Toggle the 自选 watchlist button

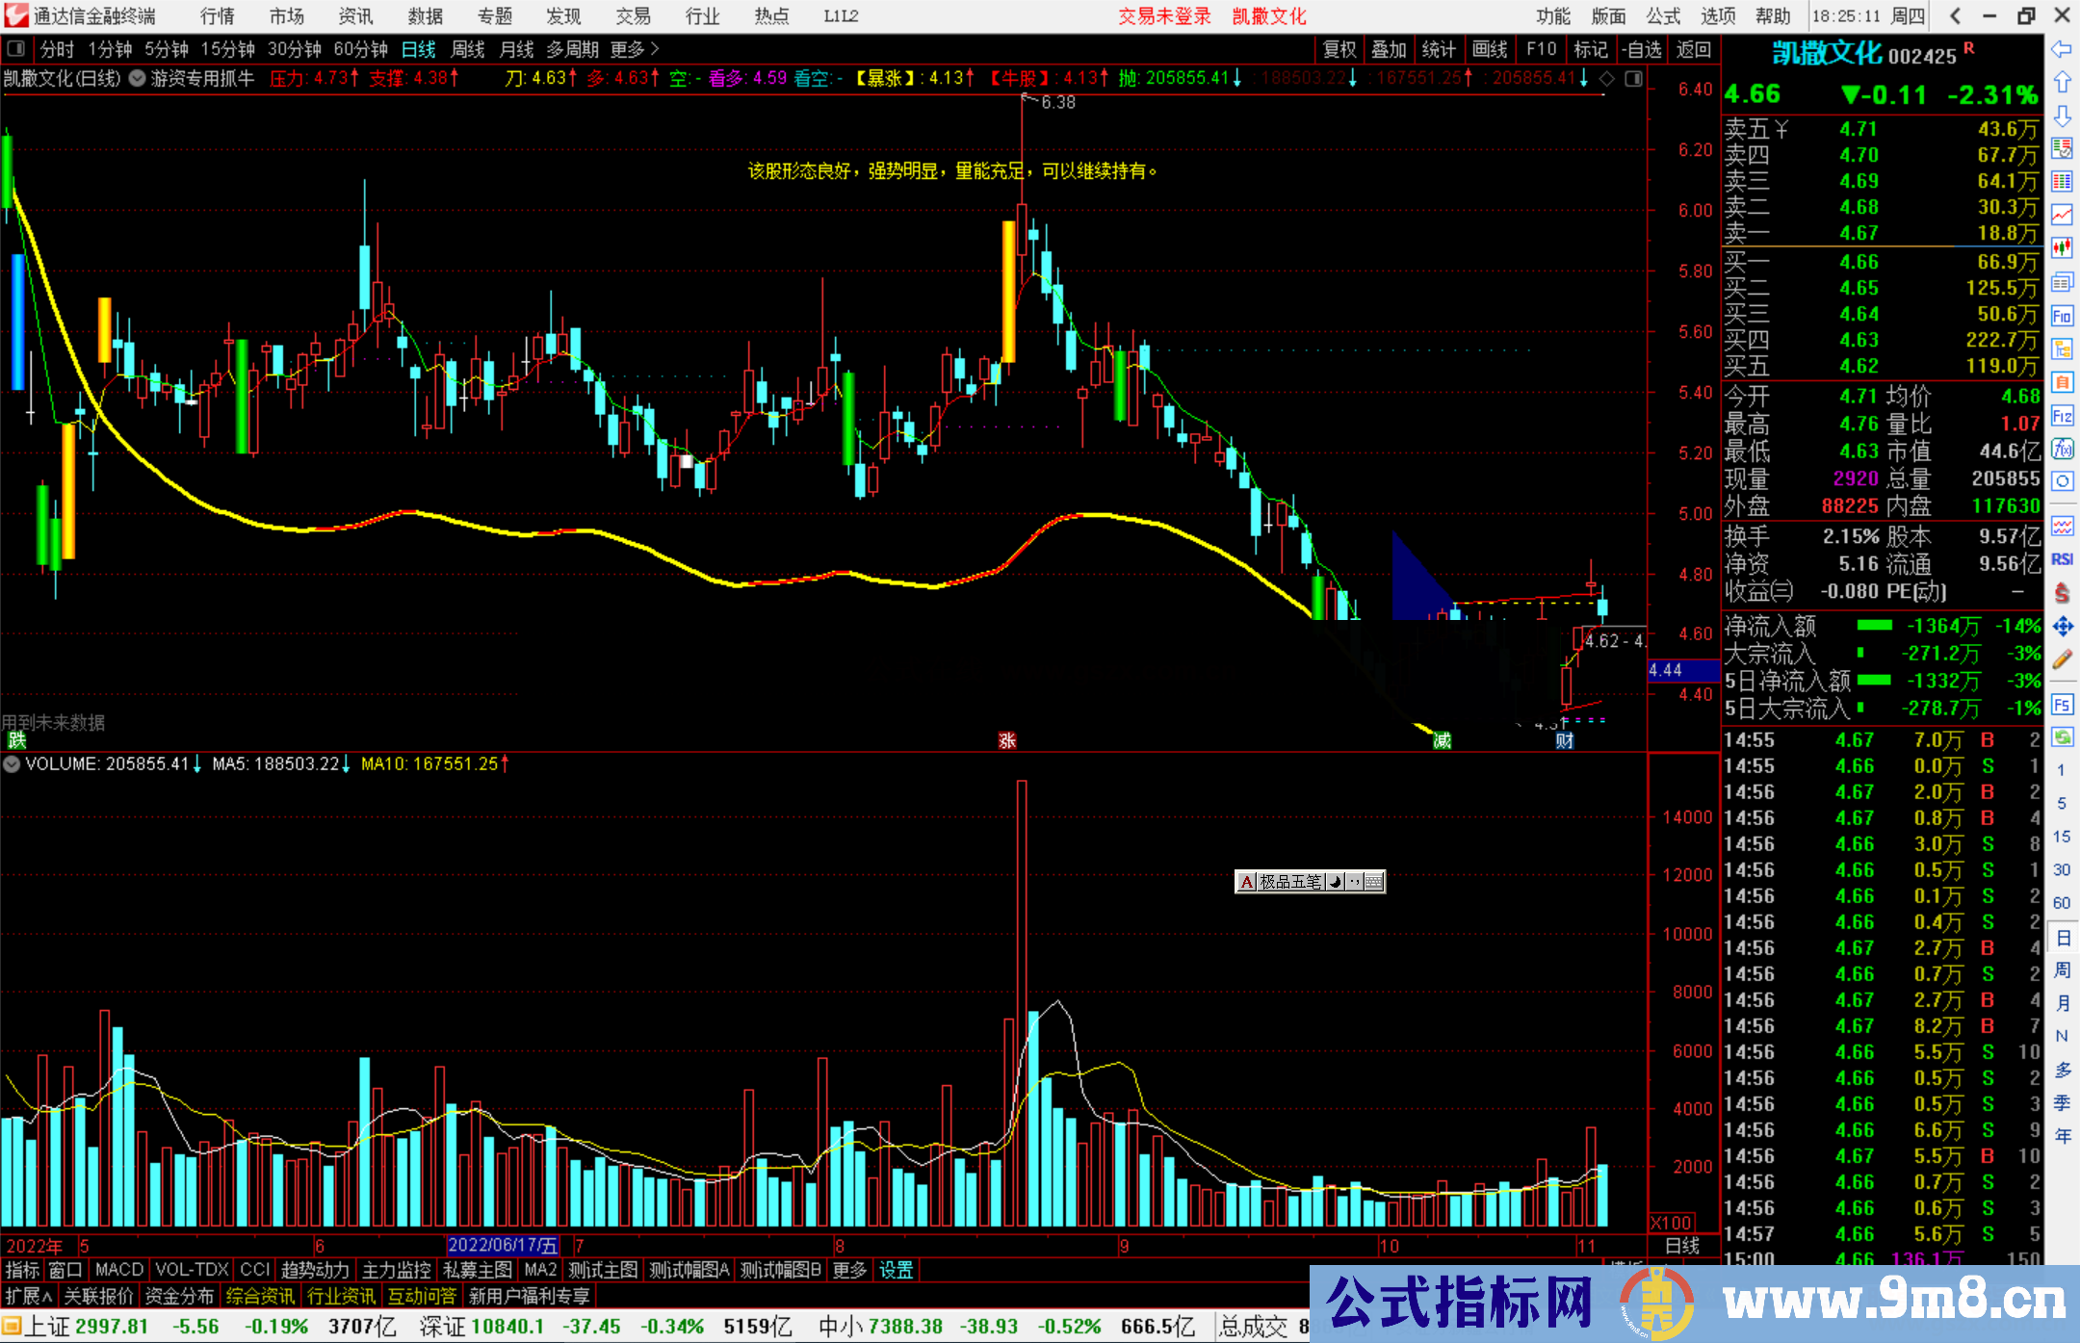pos(1641,49)
